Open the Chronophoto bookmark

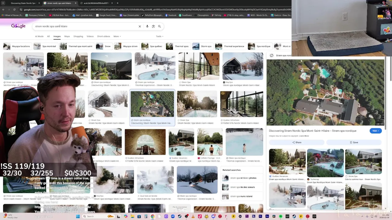(201, 15)
